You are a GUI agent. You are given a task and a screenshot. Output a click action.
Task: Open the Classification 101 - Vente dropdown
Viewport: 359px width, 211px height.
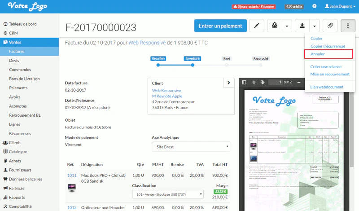click(x=168, y=194)
